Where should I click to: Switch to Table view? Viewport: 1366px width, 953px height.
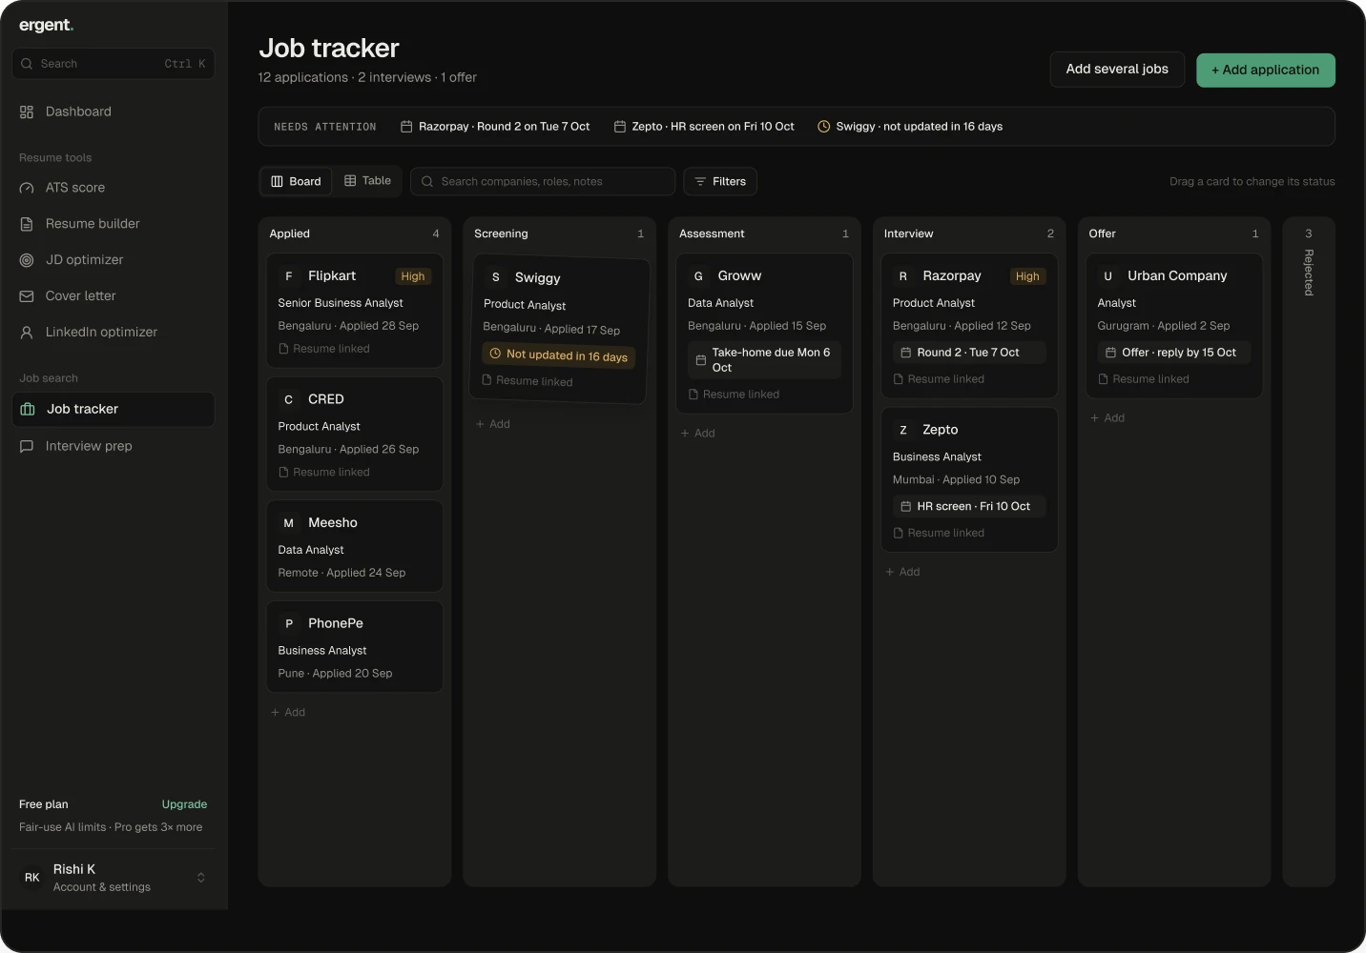pos(367,181)
